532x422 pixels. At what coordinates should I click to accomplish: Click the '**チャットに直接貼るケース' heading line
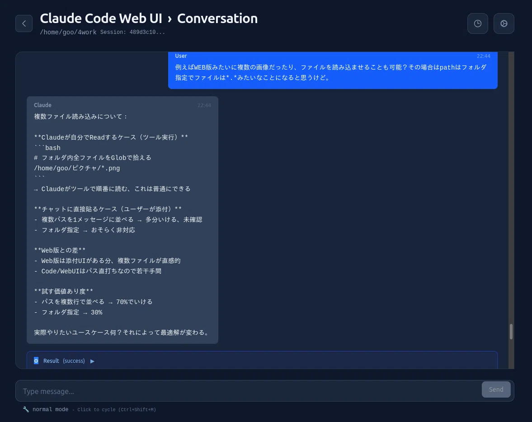[x=108, y=209]
